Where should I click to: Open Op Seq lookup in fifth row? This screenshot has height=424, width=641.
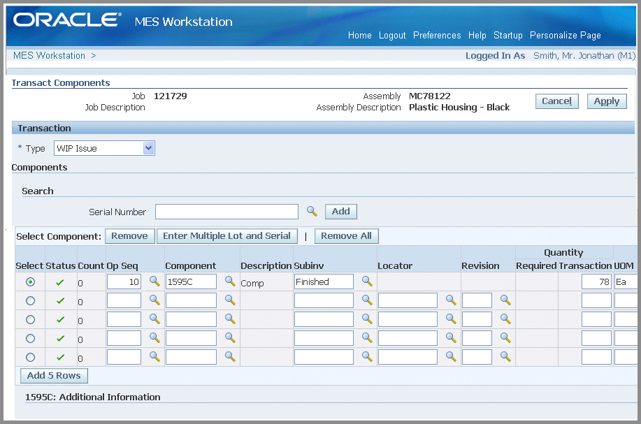tap(154, 356)
